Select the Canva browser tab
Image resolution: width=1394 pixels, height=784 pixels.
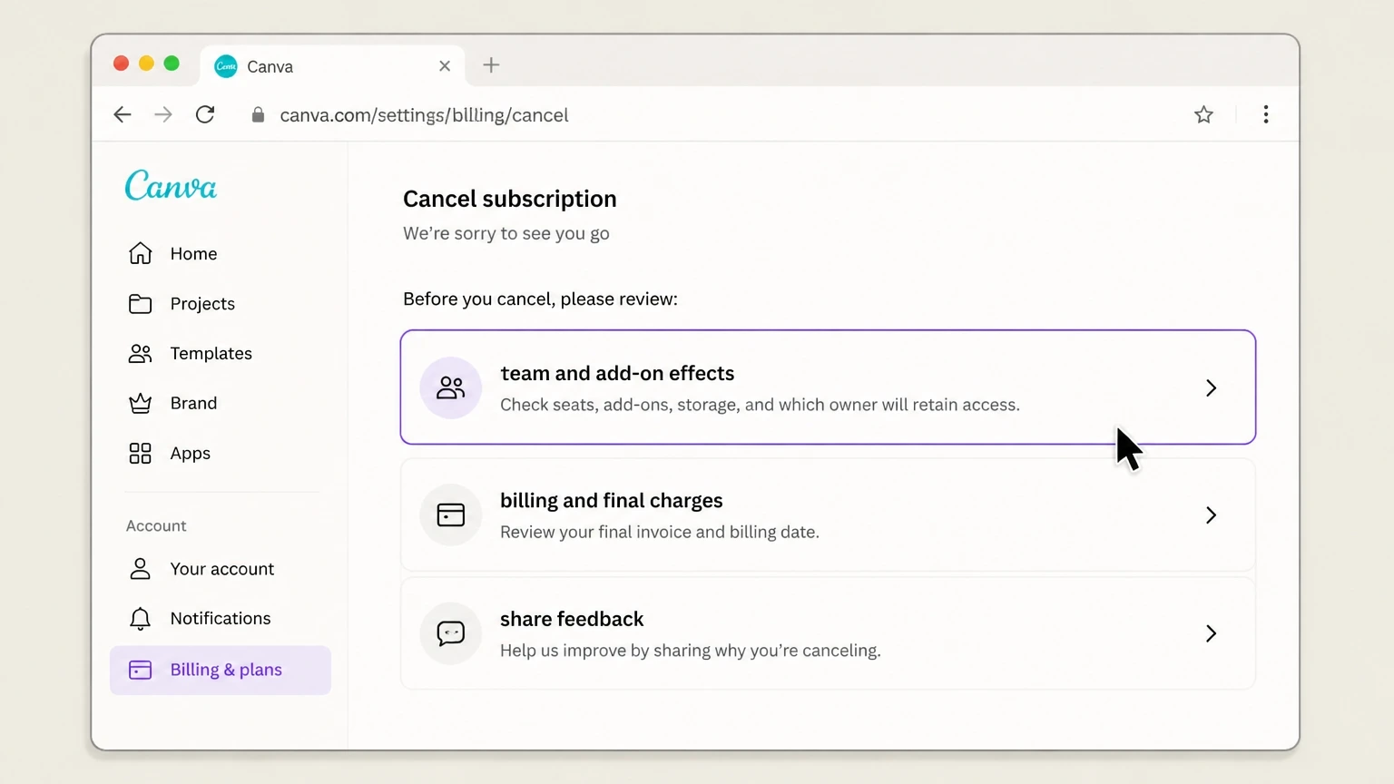pyautogui.click(x=332, y=66)
